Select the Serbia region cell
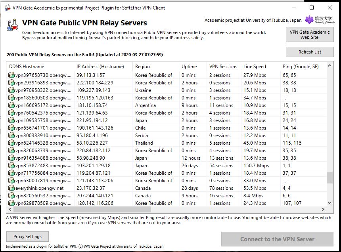The width and height of the screenshot is (341, 252). pos(142,136)
